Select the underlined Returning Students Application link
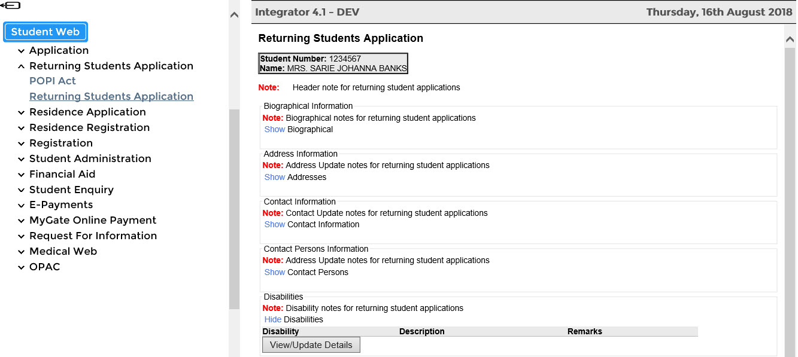This screenshot has height=357, width=798. [x=111, y=97]
